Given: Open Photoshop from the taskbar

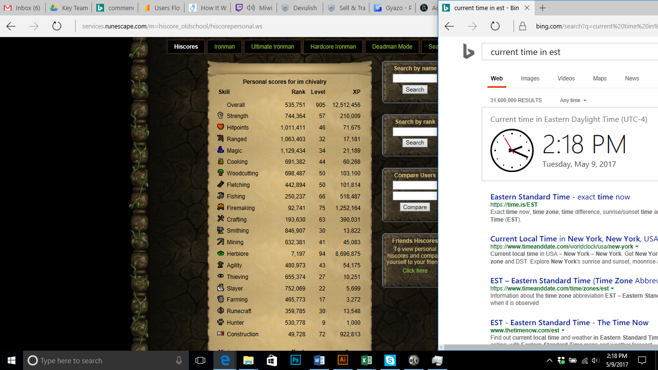Looking at the screenshot, I should 296,360.
